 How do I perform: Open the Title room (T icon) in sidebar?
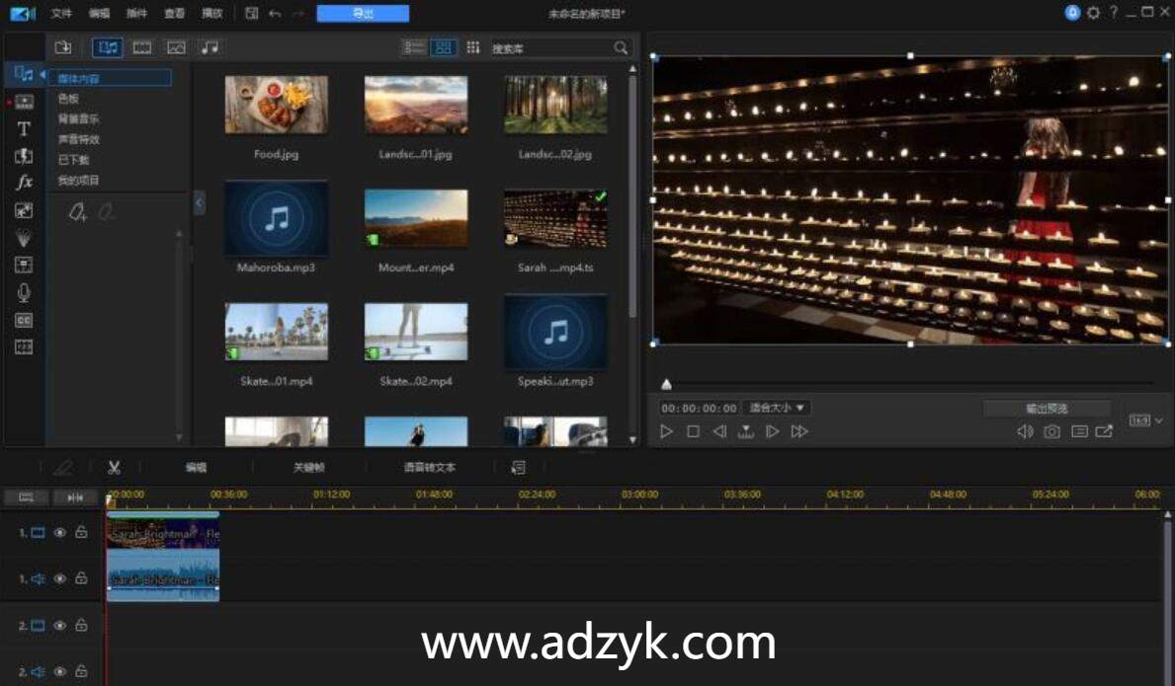(25, 128)
